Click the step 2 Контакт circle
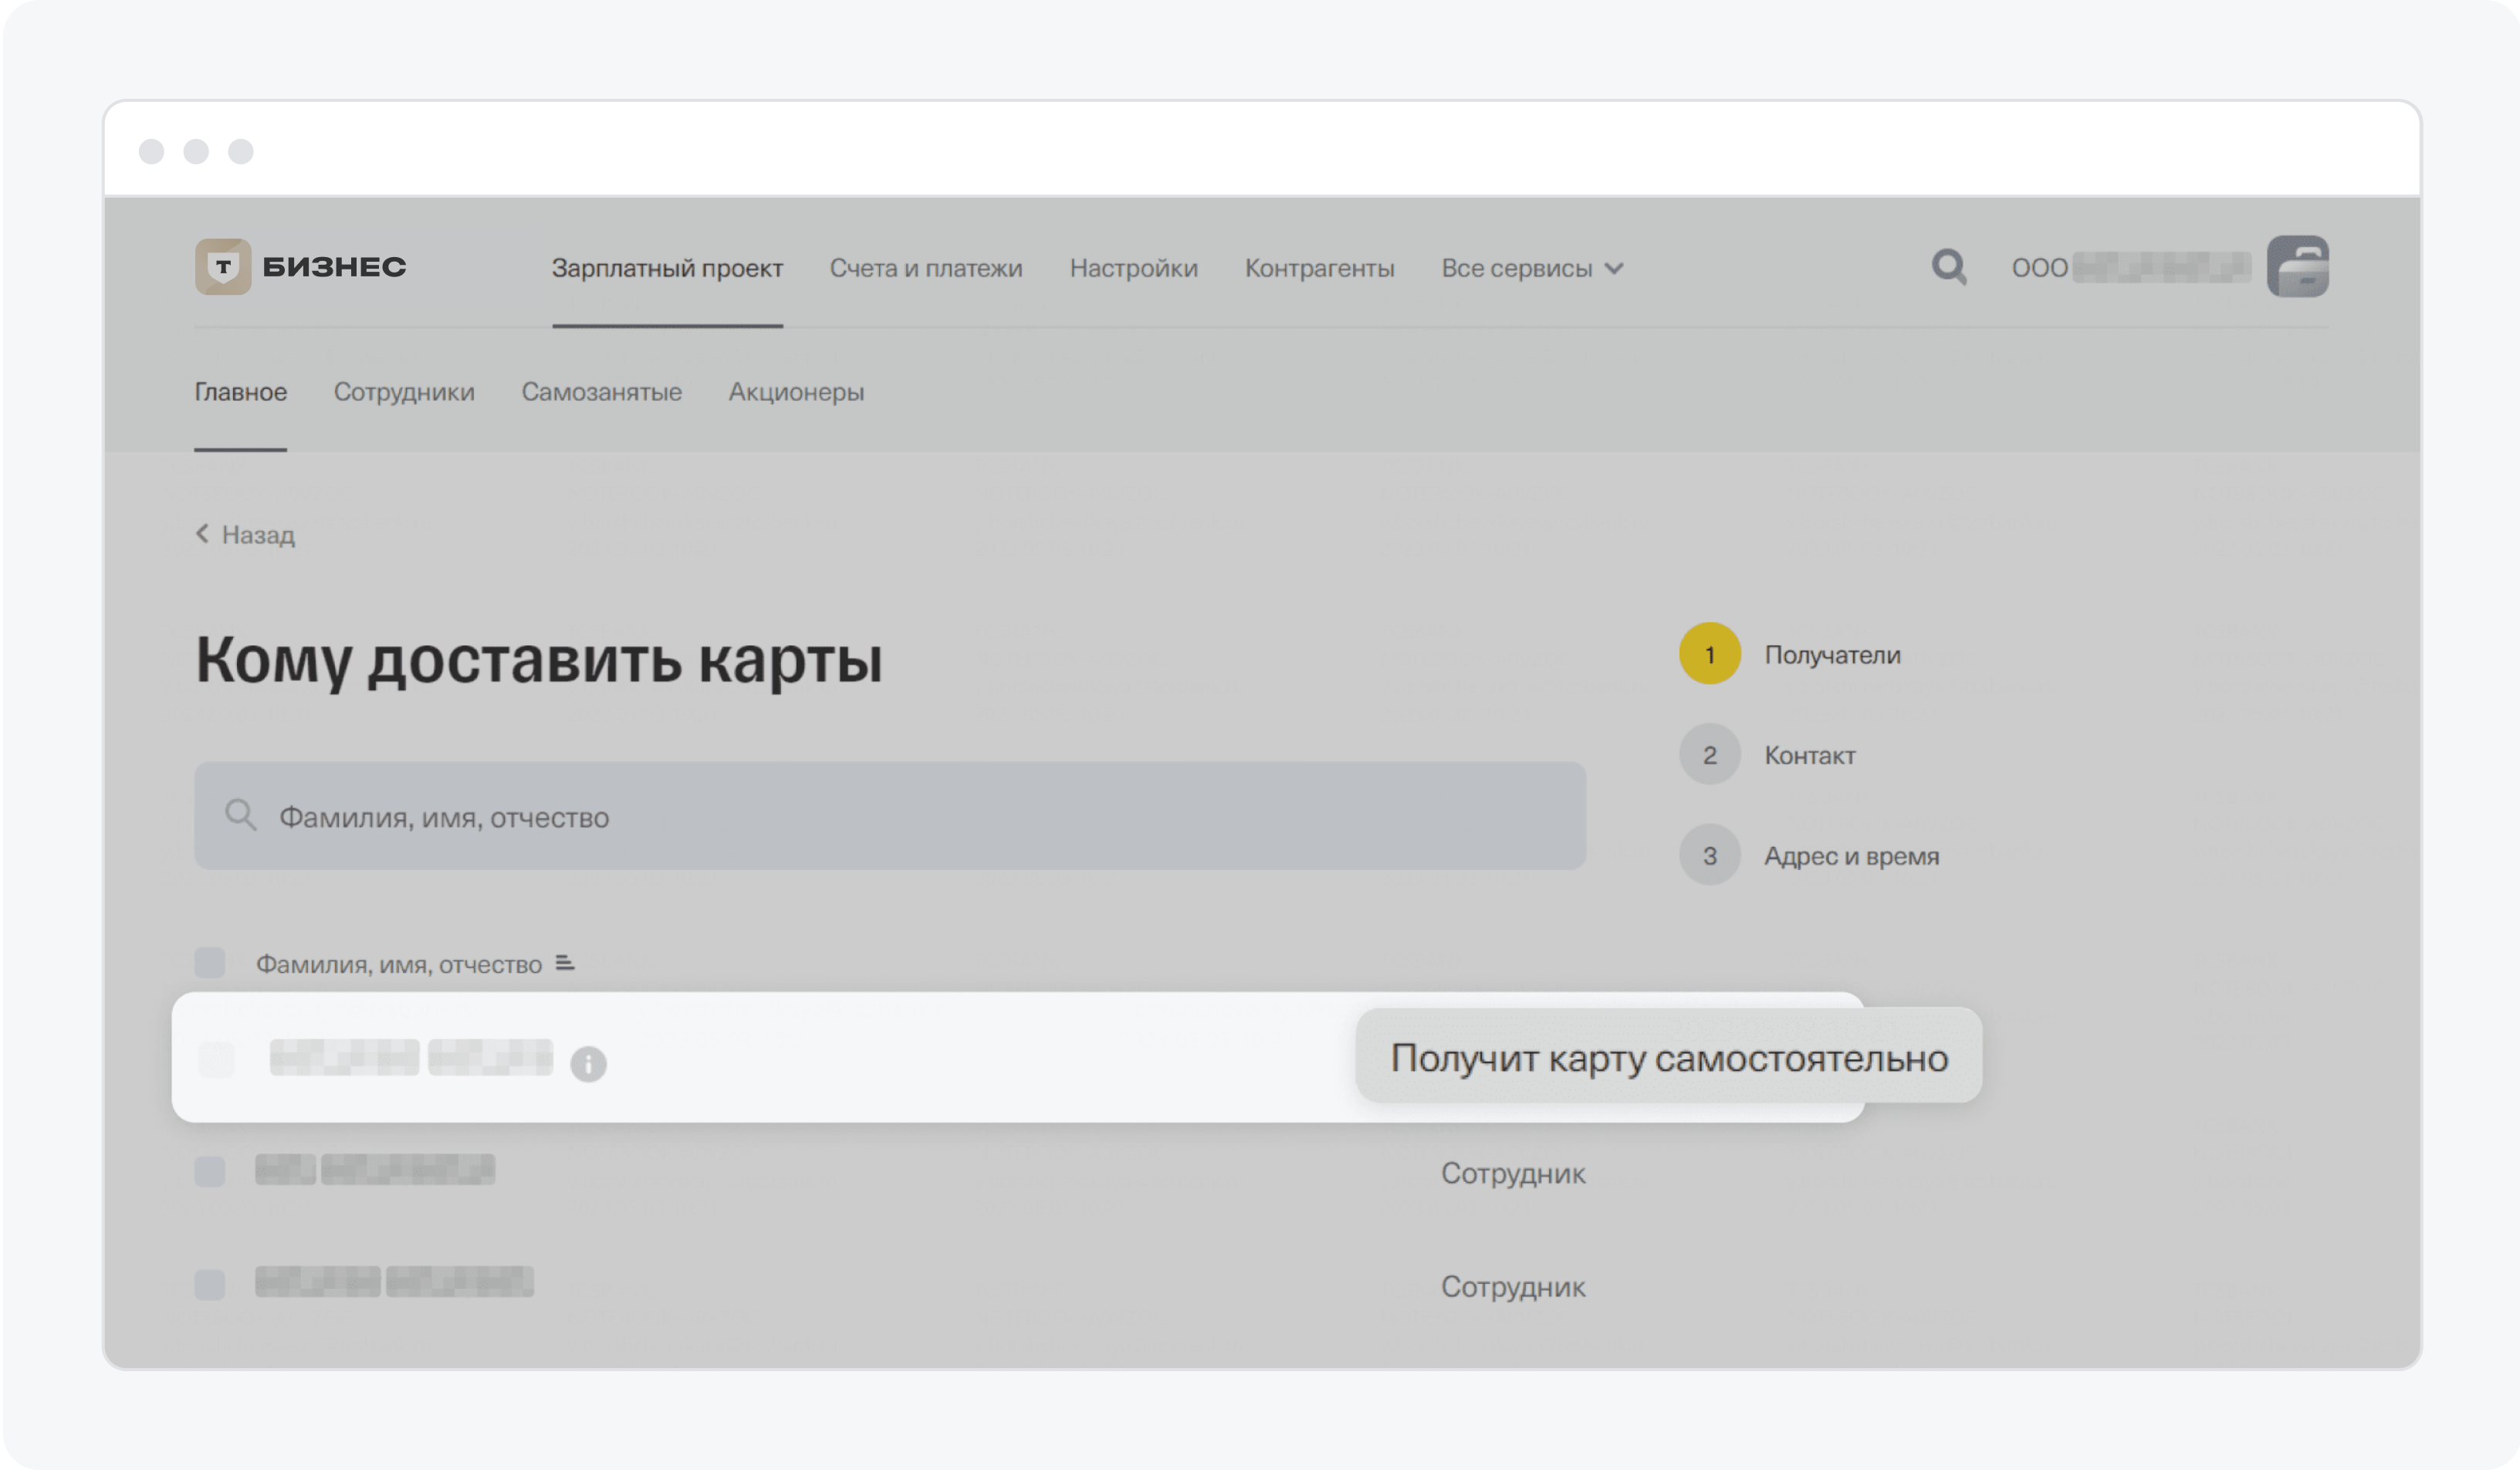Screen dimensions: 2520x1470 pyautogui.click(x=1709, y=755)
